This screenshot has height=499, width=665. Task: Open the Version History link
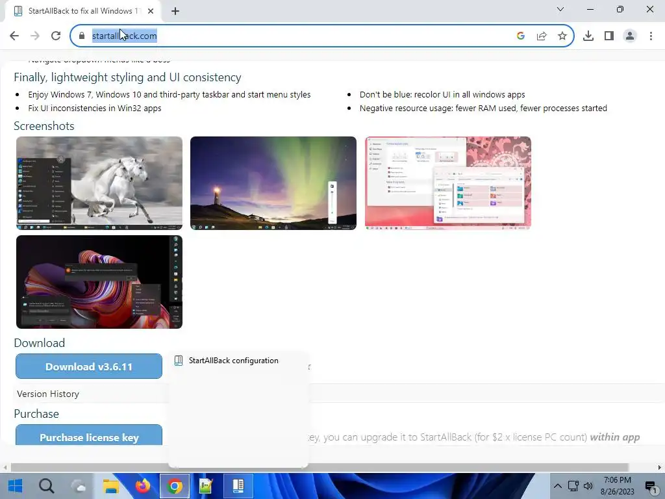(48, 394)
